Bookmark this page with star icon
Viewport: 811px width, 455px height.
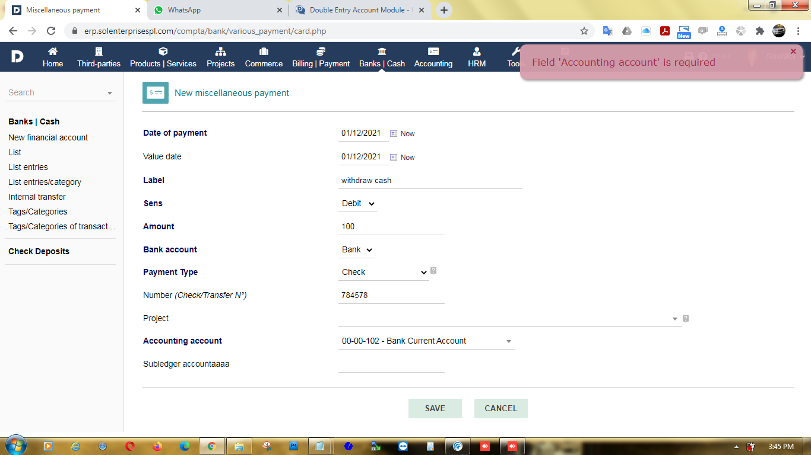point(584,31)
